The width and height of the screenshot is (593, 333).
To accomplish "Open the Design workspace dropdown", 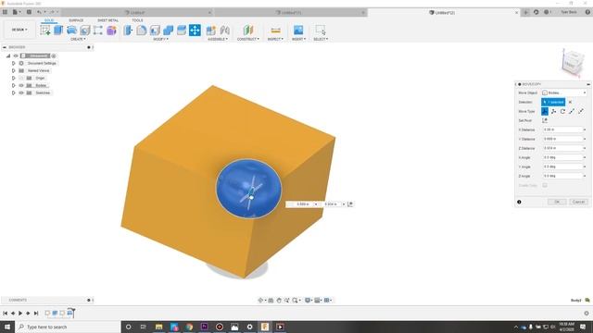I will (19, 30).
